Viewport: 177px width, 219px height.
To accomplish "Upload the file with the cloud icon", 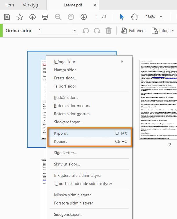I will [x=32, y=17].
